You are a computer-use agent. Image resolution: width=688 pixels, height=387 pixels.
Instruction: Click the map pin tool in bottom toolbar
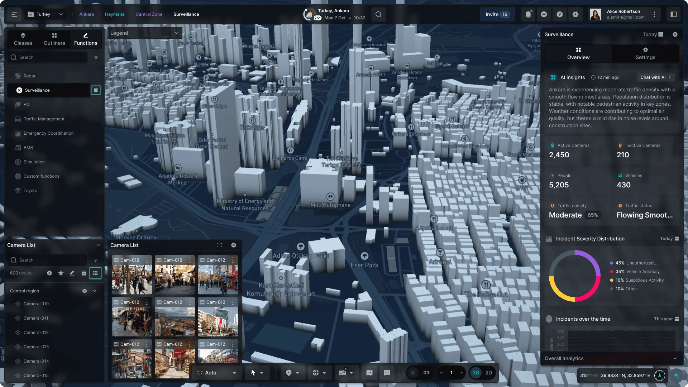pos(289,373)
